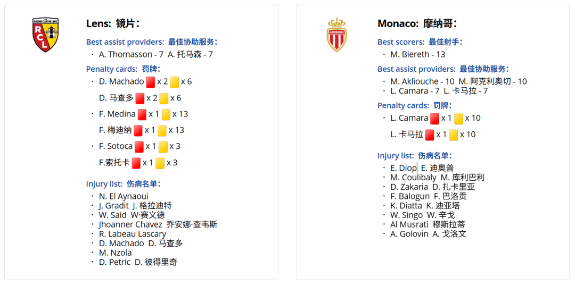Select the Lens team heading
The width and height of the screenshot is (575, 285).
[x=113, y=24]
